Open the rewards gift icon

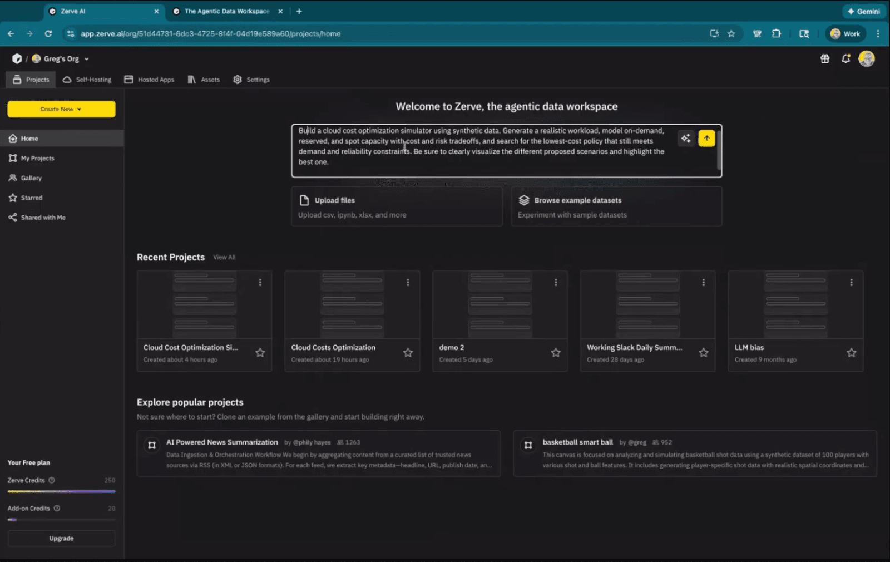825,58
